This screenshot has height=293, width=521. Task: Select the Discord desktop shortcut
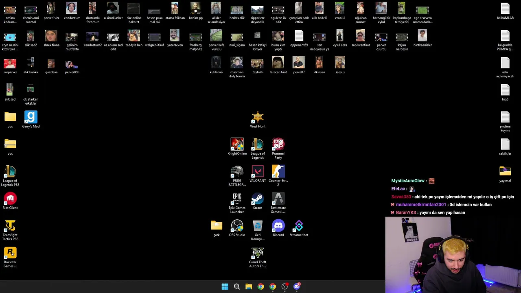point(278,228)
